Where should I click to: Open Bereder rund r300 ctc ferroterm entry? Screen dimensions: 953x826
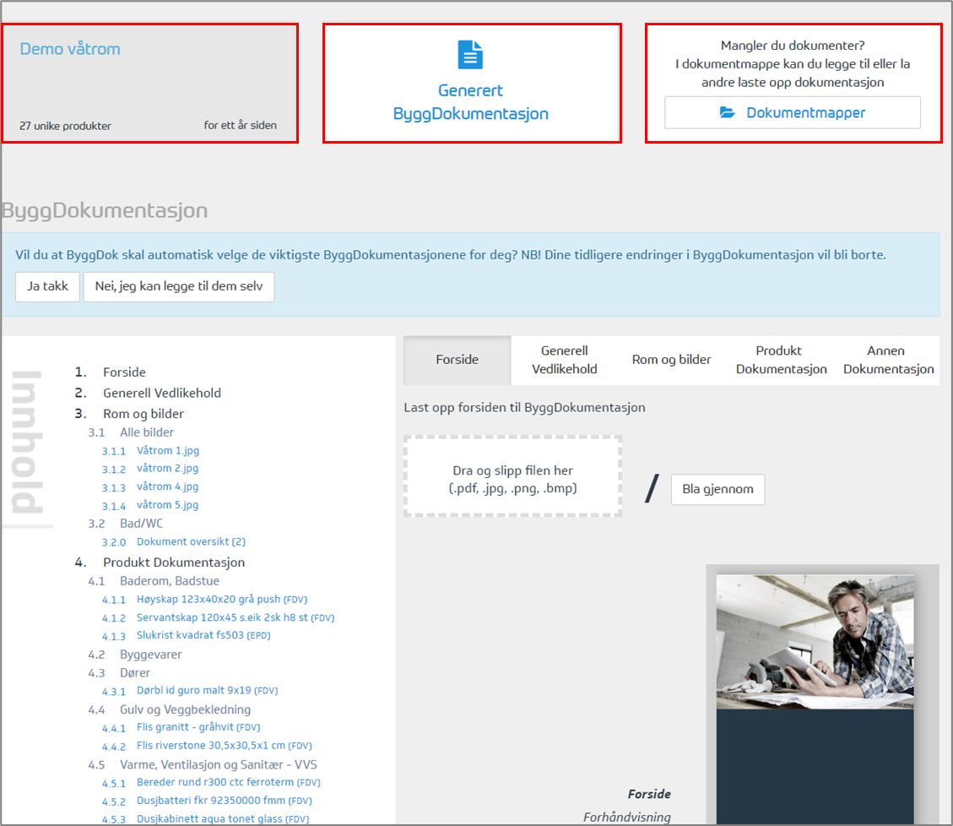click(216, 783)
